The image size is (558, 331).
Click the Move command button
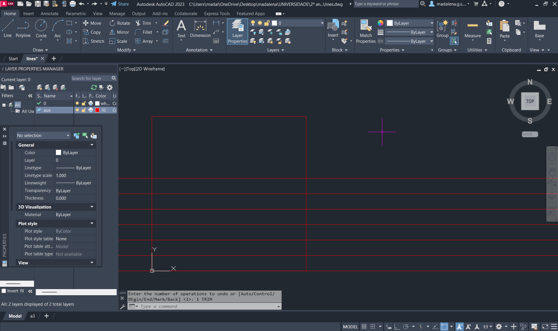[x=92, y=23]
